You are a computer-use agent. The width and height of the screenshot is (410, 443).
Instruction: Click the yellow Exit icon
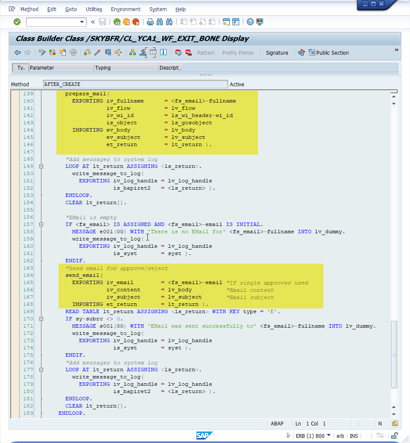click(x=126, y=22)
